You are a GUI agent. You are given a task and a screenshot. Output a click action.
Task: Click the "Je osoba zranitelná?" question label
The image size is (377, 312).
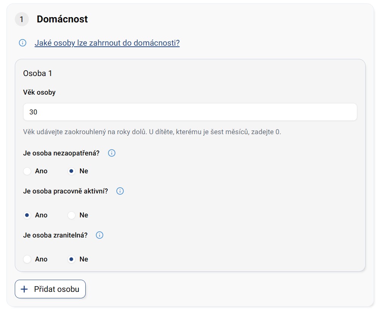(x=55, y=235)
